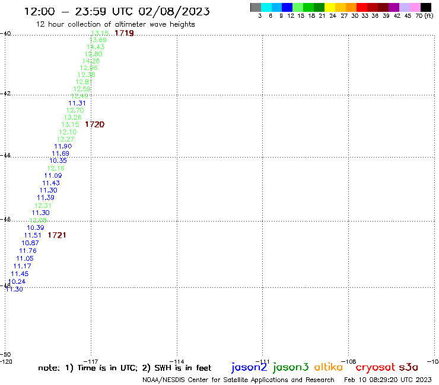This screenshot has height=385, width=439.
Task: Select the value 12.96
Action: coord(89,68)
